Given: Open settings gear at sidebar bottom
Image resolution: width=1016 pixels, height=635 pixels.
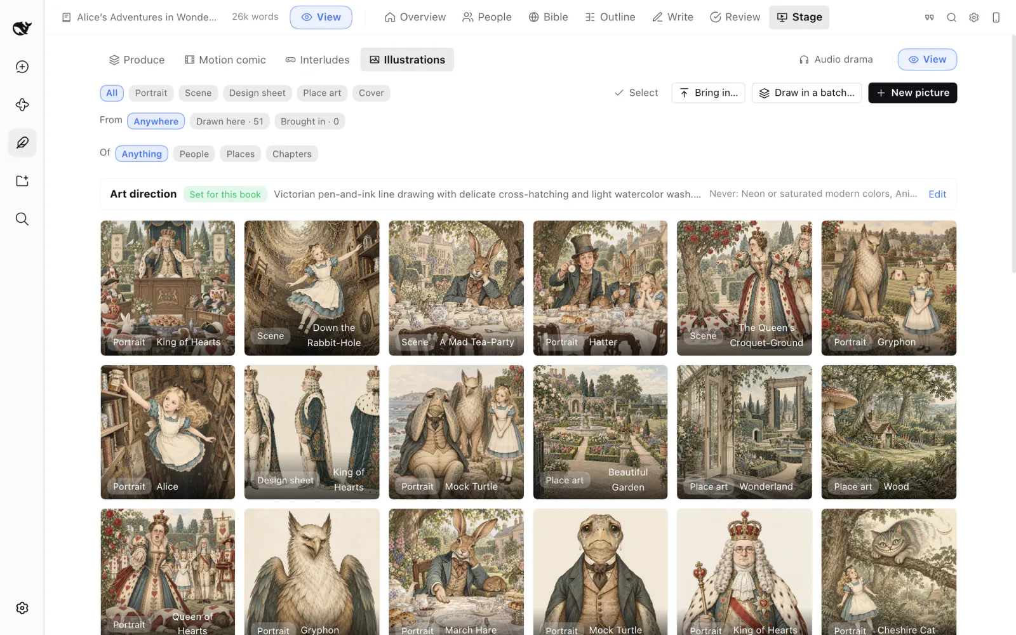Looking at the screenshot, I should click(22, 608).
